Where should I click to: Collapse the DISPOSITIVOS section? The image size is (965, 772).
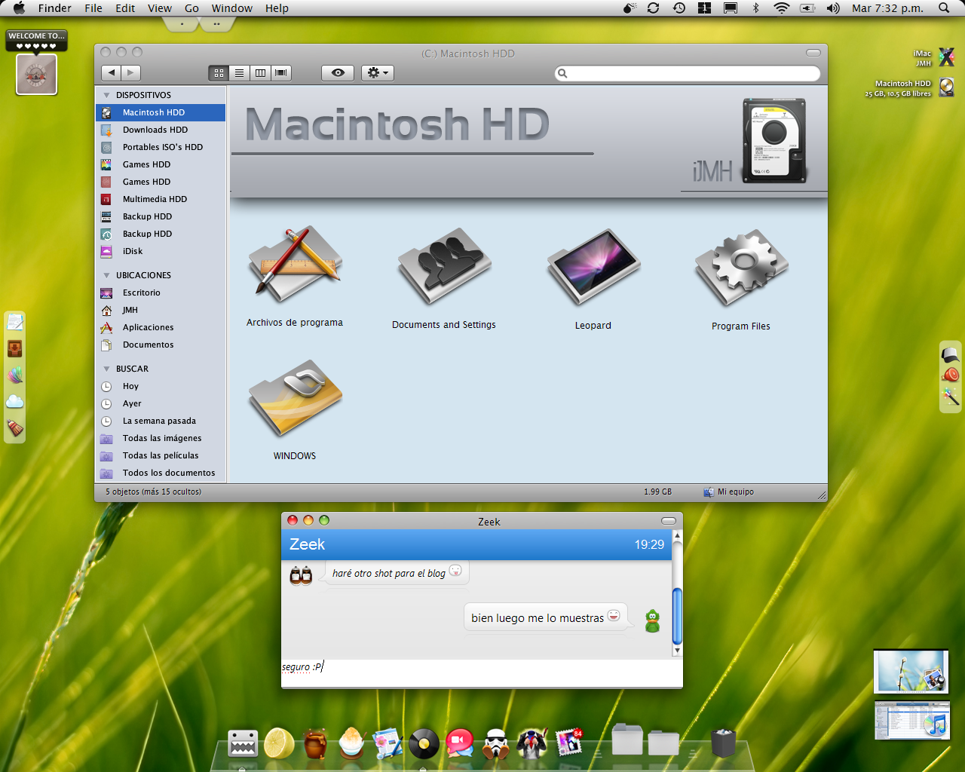click(x=107, y=95)
